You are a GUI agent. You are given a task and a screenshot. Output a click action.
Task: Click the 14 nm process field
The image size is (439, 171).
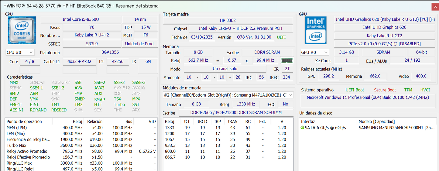click(140, 19)
